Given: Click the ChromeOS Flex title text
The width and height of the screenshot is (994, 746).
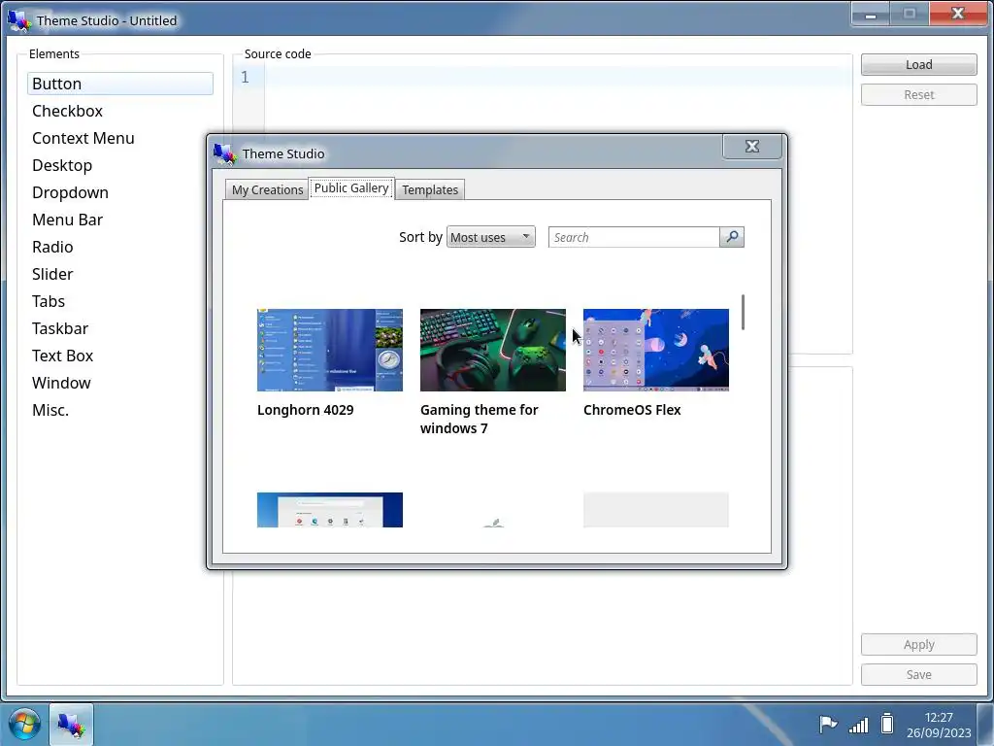Looking at the screenshot, I should coord(632,410).
